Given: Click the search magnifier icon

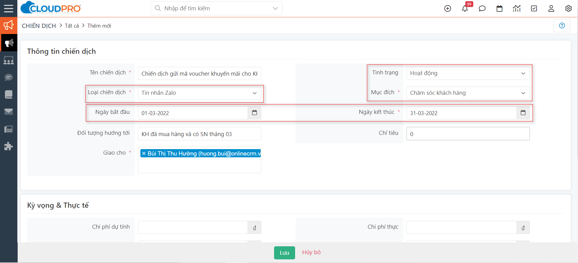Looking at the screenshot, I should (158, 8).
